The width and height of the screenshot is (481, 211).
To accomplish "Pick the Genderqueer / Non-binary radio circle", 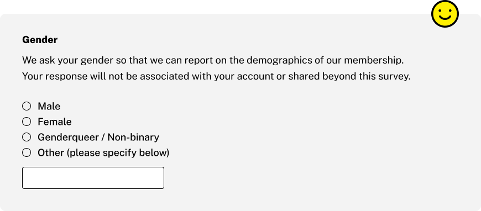I will (x=27, y=137).
